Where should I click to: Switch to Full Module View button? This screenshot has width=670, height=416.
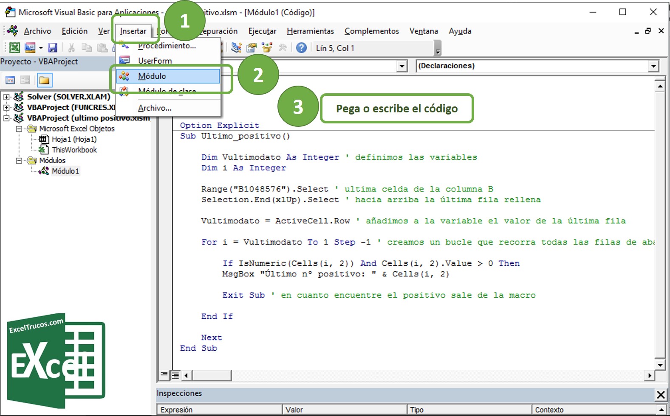(175, 375)
